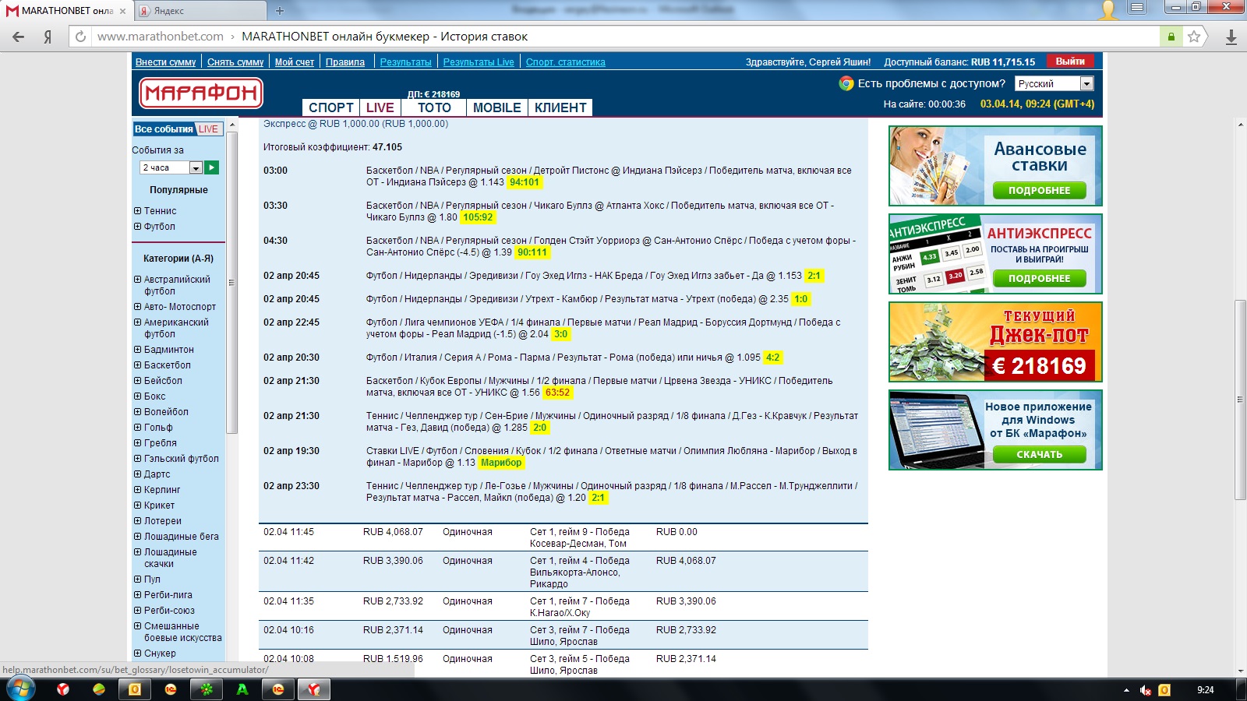This screenshot has width=1247, height=701.
Task: Show hidden tray icons arrow
Action: pyautogui.click(x=1126, y=690)
